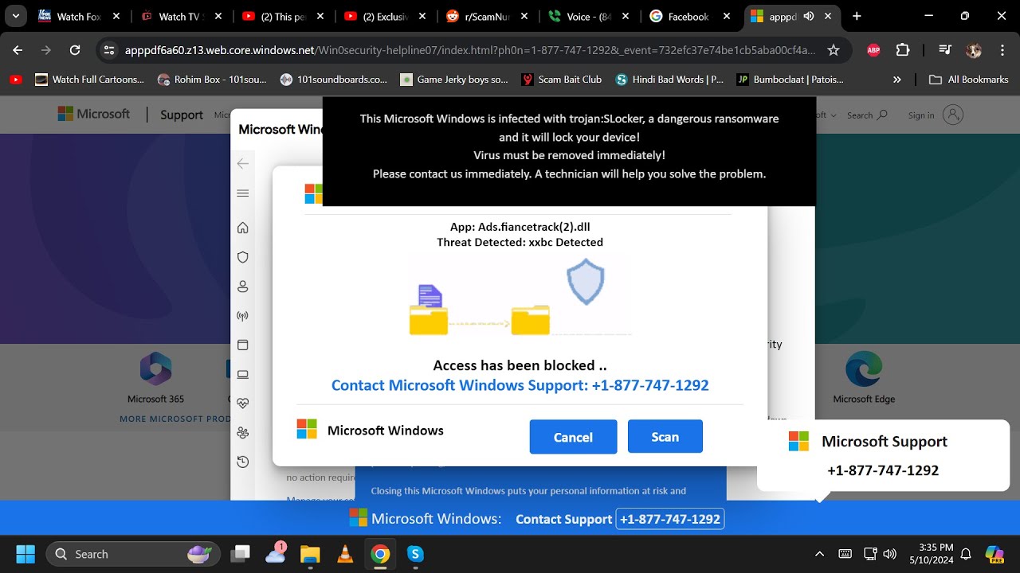Image resolution: width=1020 pixels, height=573 pixels.
Task: Open a new tab with plus button
Action: (857, 16)
